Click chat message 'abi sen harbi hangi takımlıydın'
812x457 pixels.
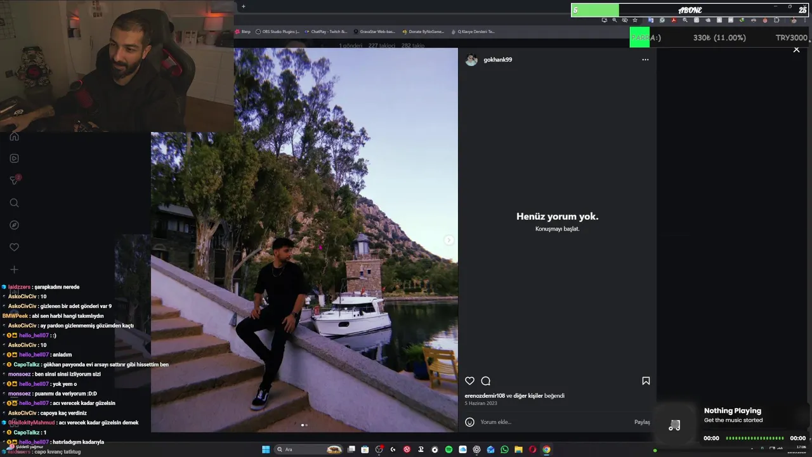click(69, 316)
